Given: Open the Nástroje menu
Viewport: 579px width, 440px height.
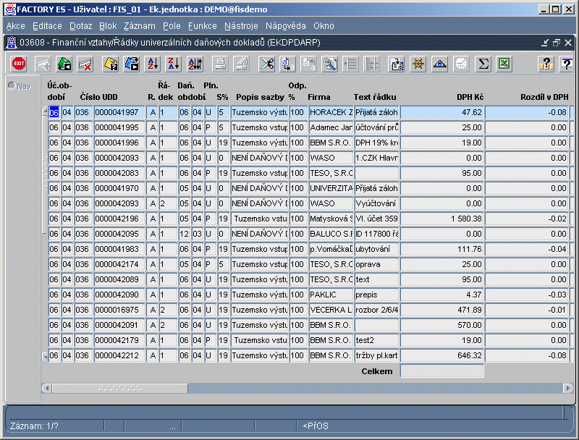Looking at the screenshot, I should click(241, 26).
